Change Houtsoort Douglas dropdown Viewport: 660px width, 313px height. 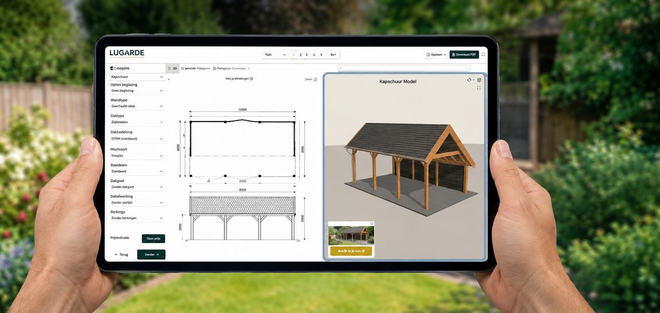tap(137, 156)
